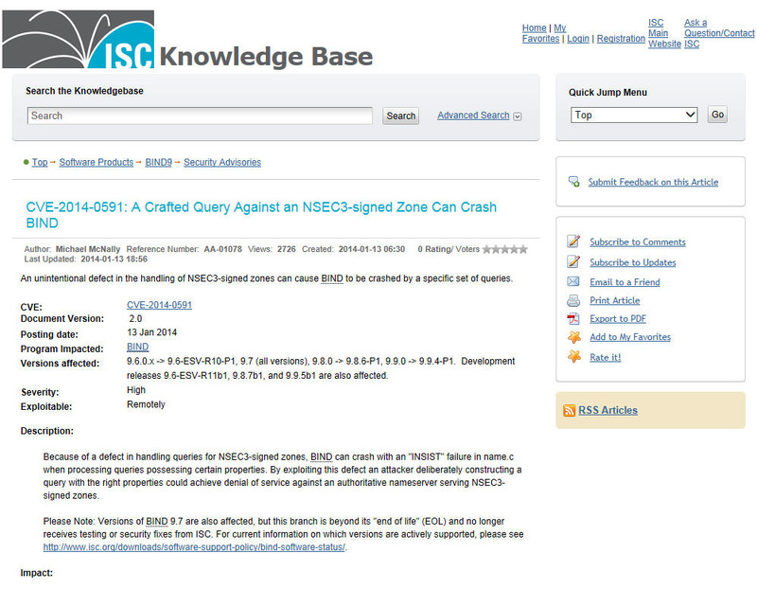Open the Home link in top navigation
757x589 pixels.
coord(534,28)
